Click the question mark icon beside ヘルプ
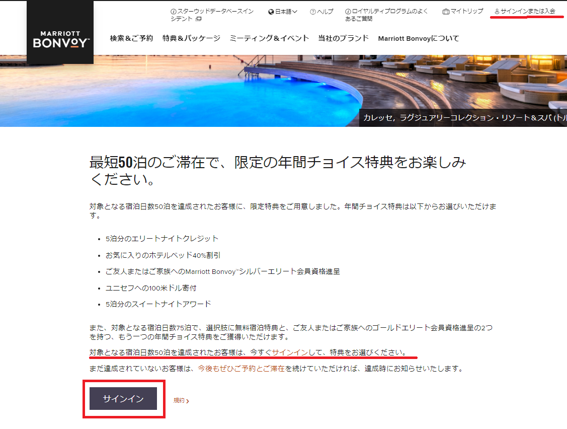 pyautogui.click(x=313, y=12)
